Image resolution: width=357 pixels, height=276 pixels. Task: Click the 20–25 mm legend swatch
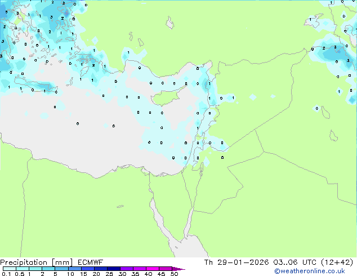point(101,269)
